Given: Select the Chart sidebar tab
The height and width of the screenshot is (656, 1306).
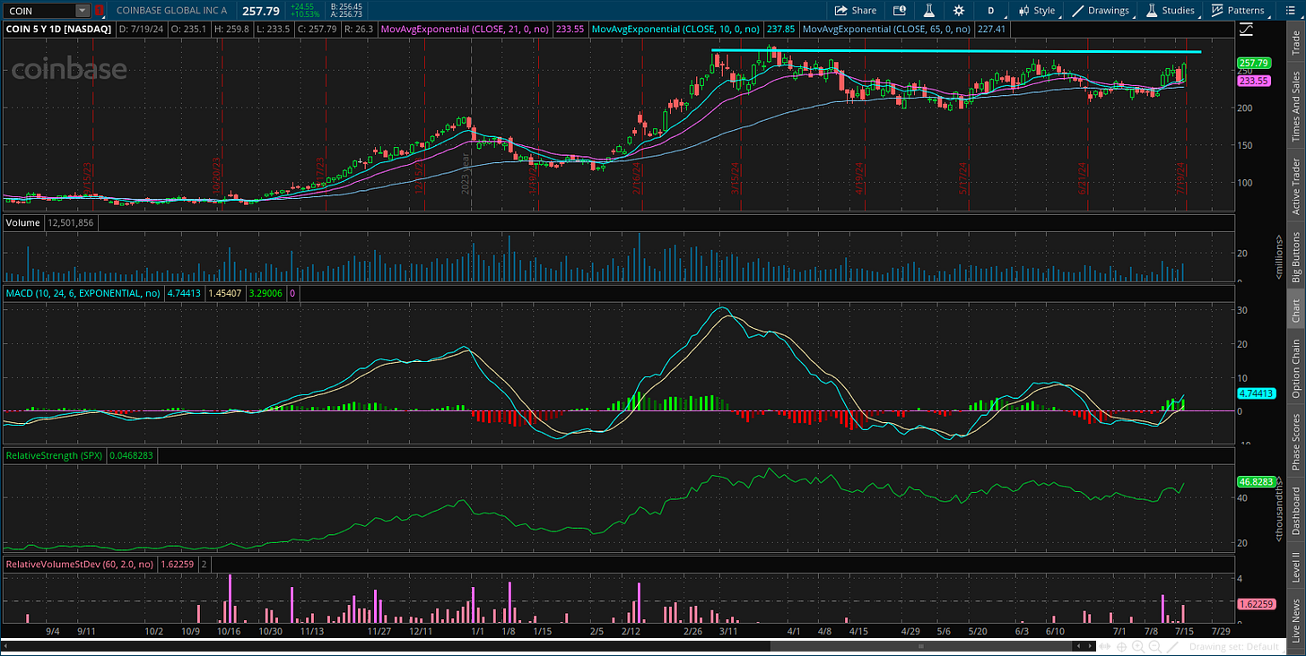Looking at the screenshot, I should (1295, 310).
